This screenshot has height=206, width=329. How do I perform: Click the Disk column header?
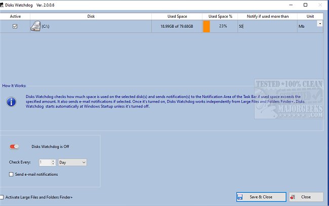[91, 16]
